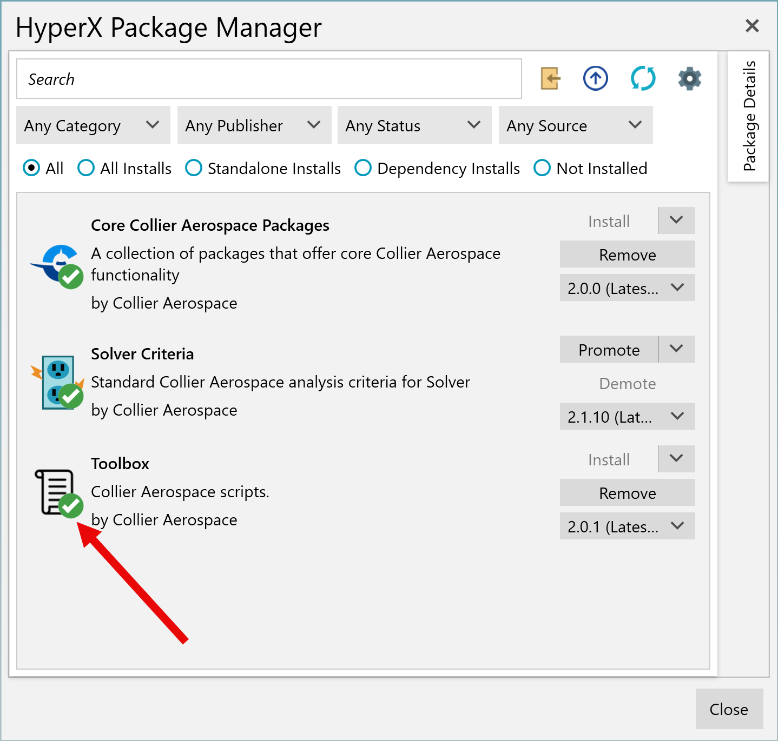Refresh the package list
Image resolution: width=778 pixels, height=741 pixels.
(x=643, y=79)
